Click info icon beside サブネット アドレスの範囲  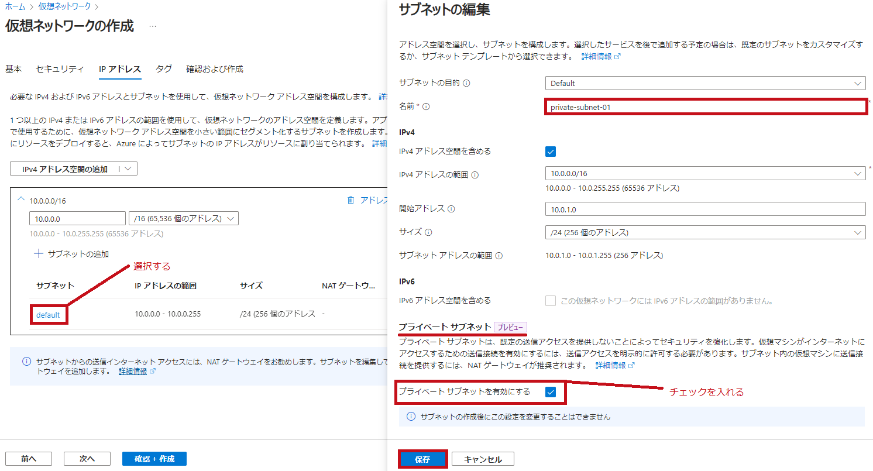[499, 256]
